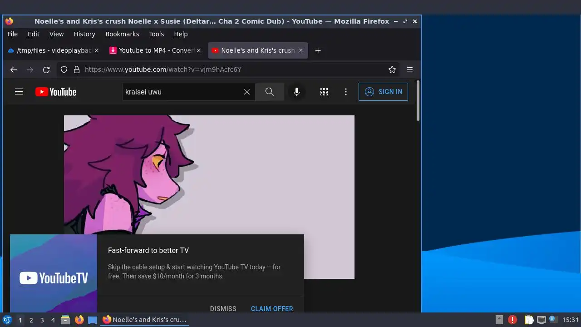
Task: Reload the current page
Action: click(x=46, y=69)
